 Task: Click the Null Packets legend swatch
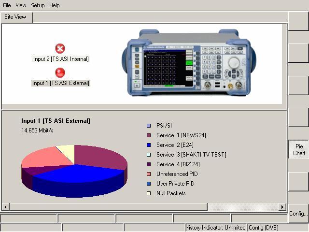[x=149, y=193]
